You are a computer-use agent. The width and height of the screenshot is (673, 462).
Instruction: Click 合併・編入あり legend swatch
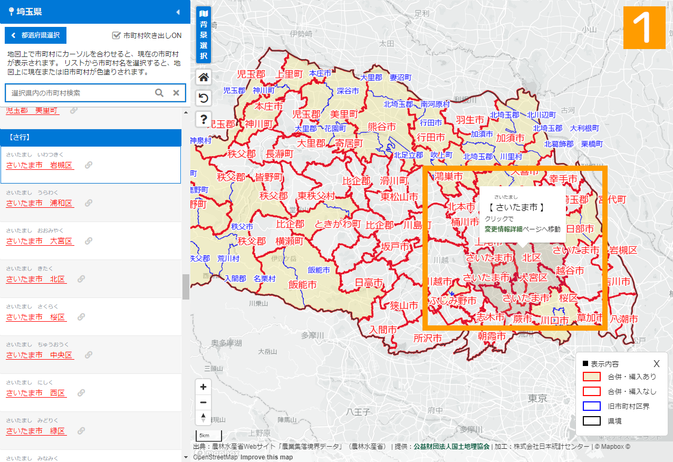click(x=592, y=377)
